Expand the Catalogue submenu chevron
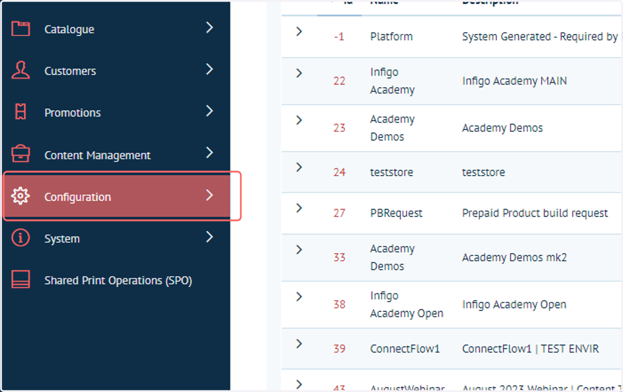623x392 pixels. click(x=209, y=27)
